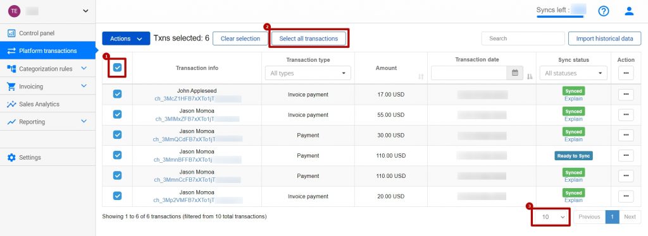Go to Control panel
648x236 pixels.
tap(47, 33)
